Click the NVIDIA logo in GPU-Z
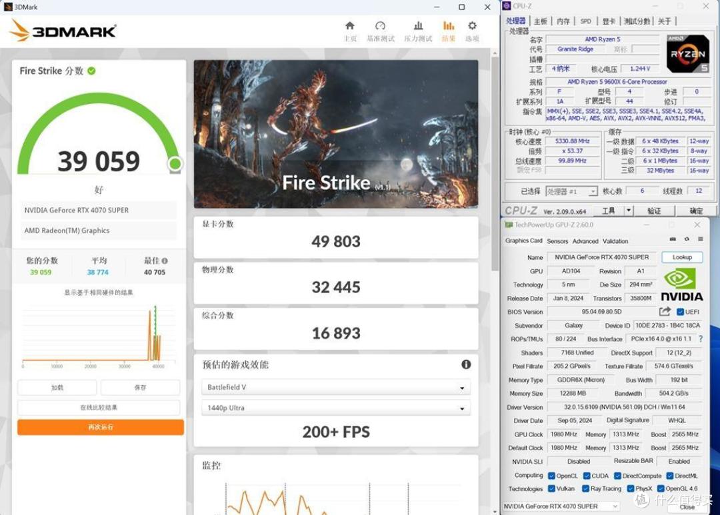 pyautogui.click(x=682, y=285)
